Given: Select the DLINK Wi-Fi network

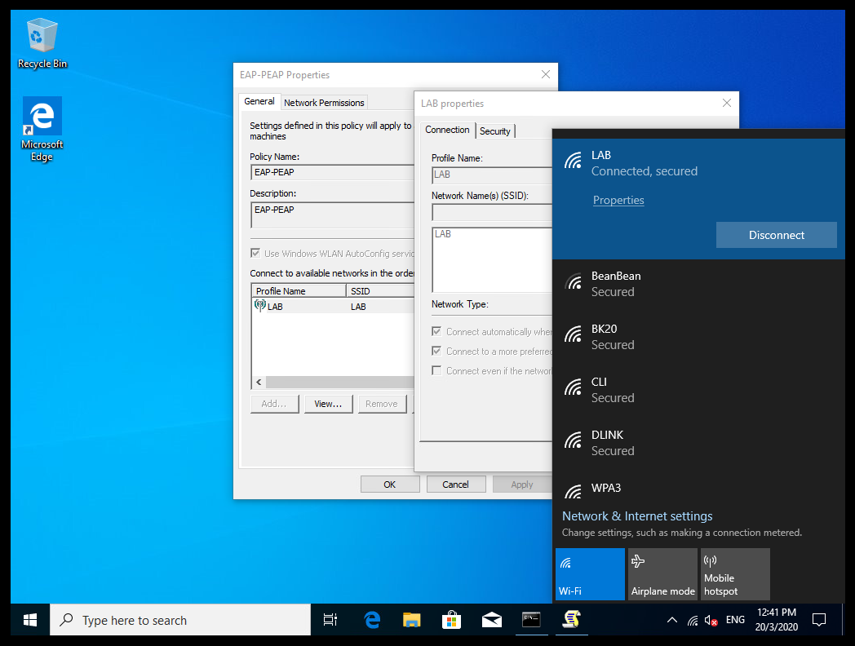Looking at the screenshot, I should tap(698, 443).
